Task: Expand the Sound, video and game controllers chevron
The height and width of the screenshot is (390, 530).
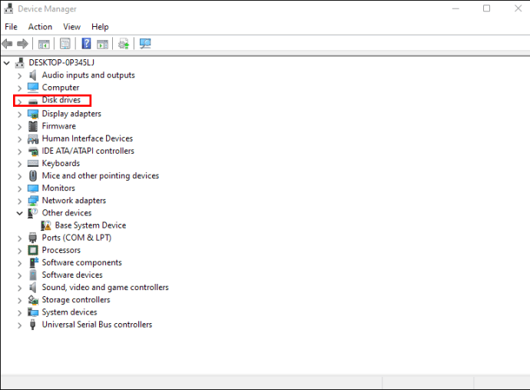Action: click(20, 288)
